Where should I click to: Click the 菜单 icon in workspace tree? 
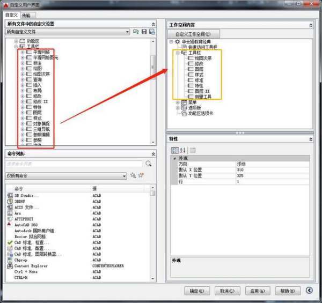[x=184, y=102]
